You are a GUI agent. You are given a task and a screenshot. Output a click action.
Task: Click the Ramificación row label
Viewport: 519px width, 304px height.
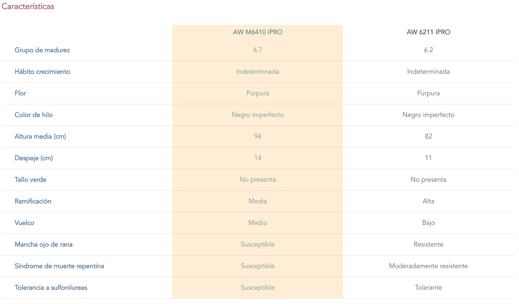pyautogui.click(x=33, y=201)
